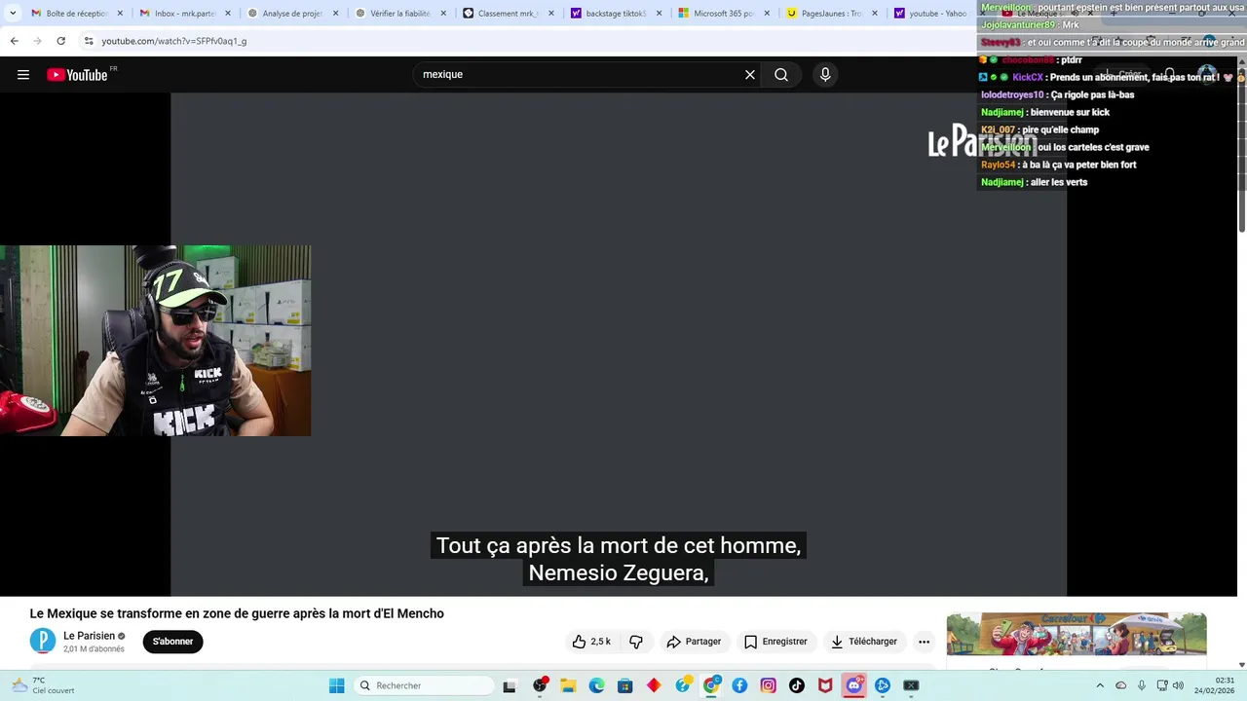Reload the page with the refresh icon
This screenshot has height=701, width=1247.
click(60, 41)
